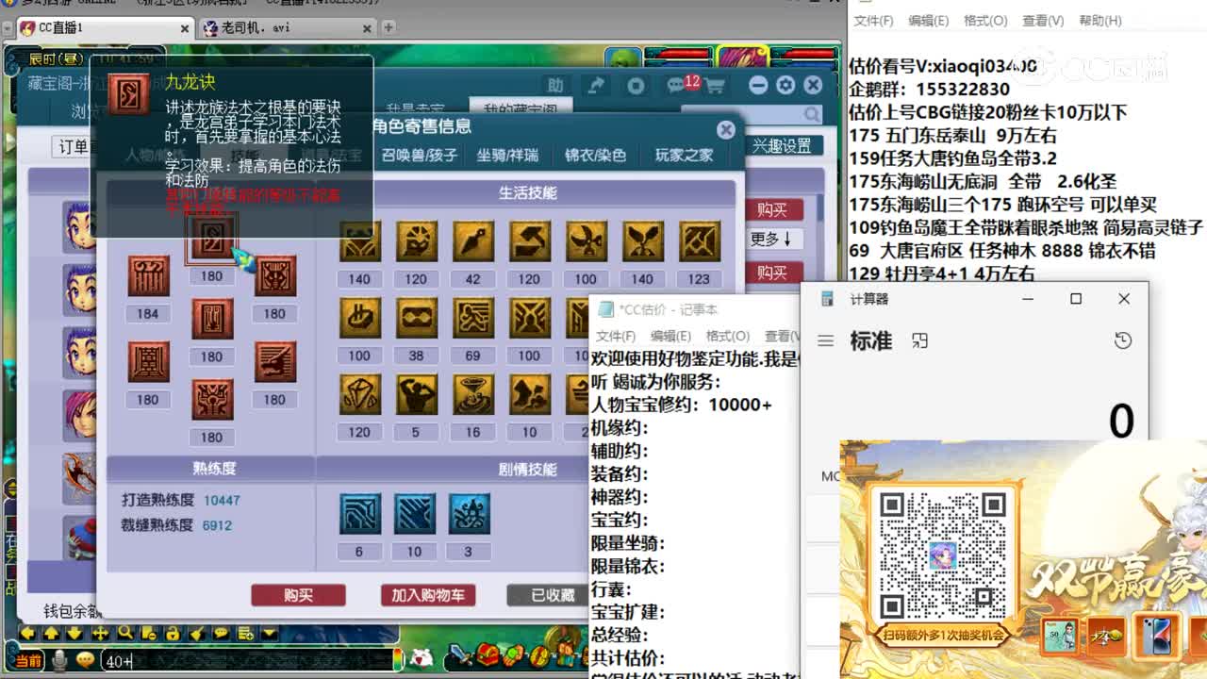Click the line 175 五门东岳泰山 9万左右

pyautogui.click(x=952, y=135)
